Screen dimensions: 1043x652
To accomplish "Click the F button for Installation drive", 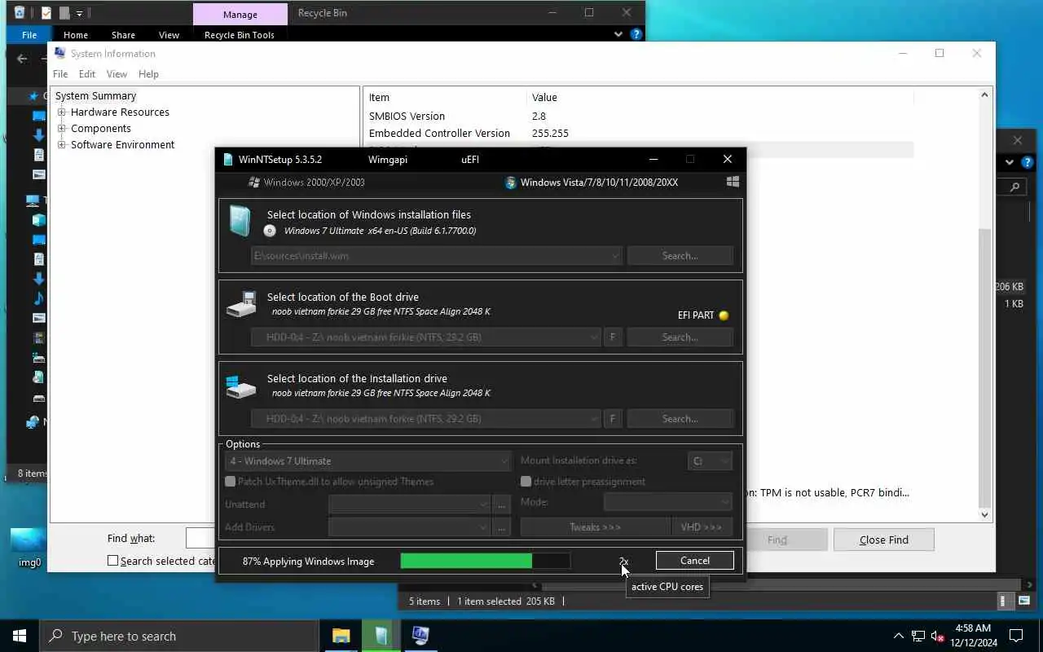I will click(x=613, y=419).
